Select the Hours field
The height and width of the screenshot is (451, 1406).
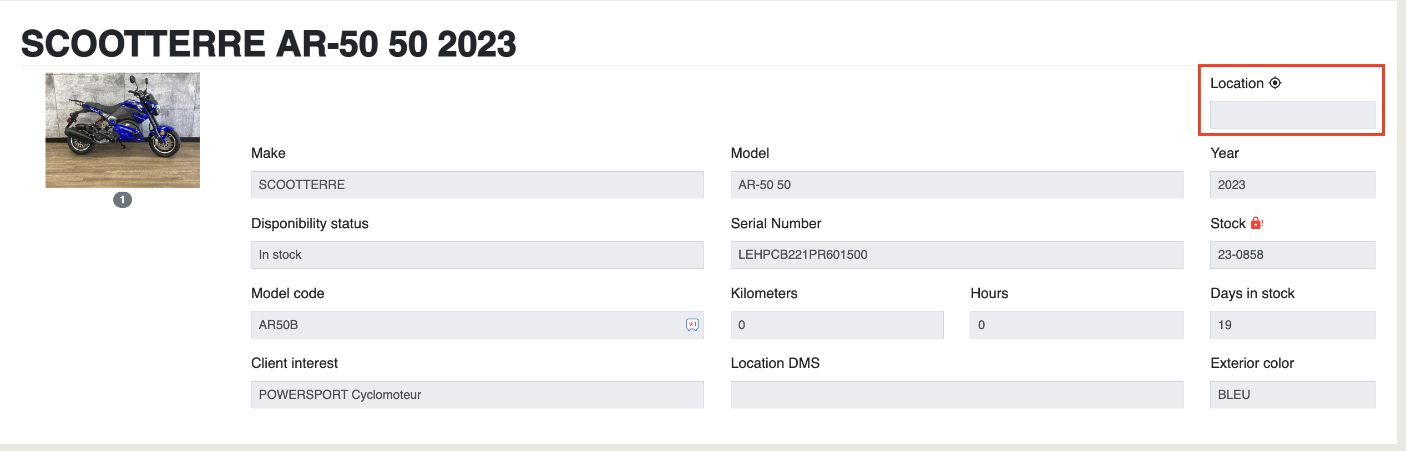[x=1076, y=325]
